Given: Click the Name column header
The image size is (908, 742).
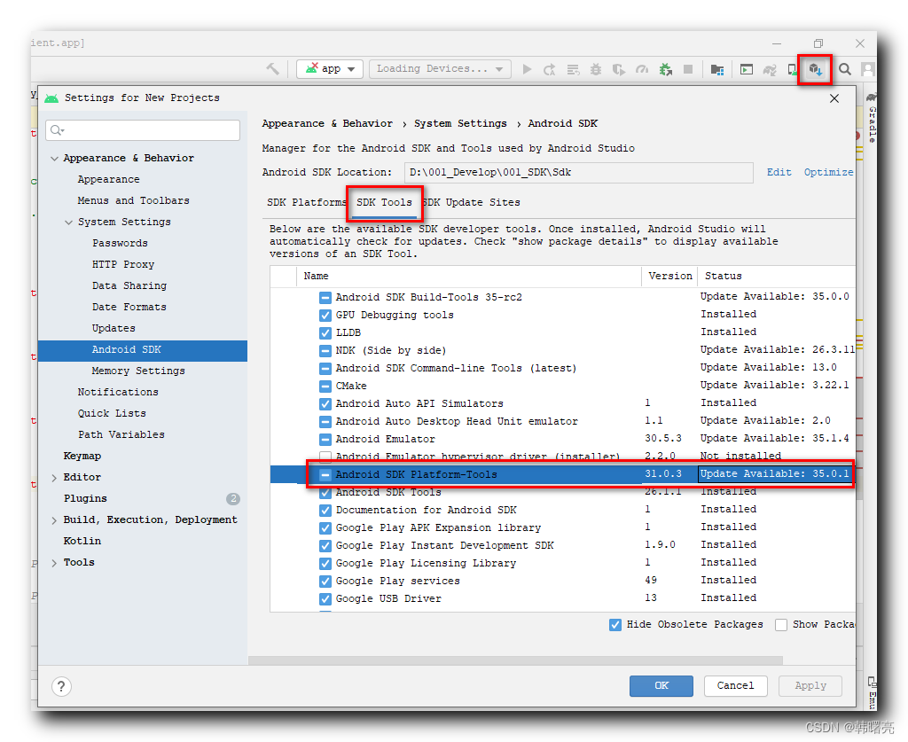Looking at the screenshot, I should (x=469, y=276).
